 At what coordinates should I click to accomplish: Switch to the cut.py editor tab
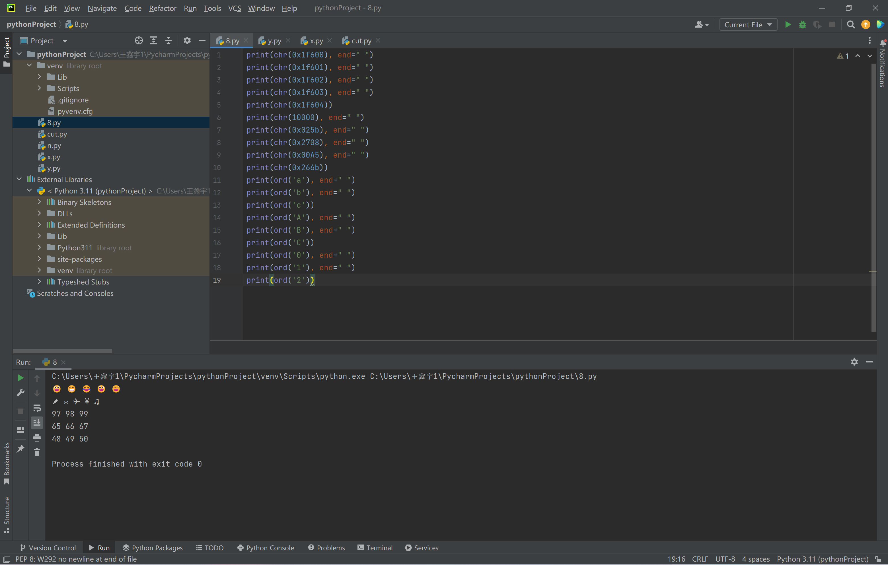pos(361,41)
